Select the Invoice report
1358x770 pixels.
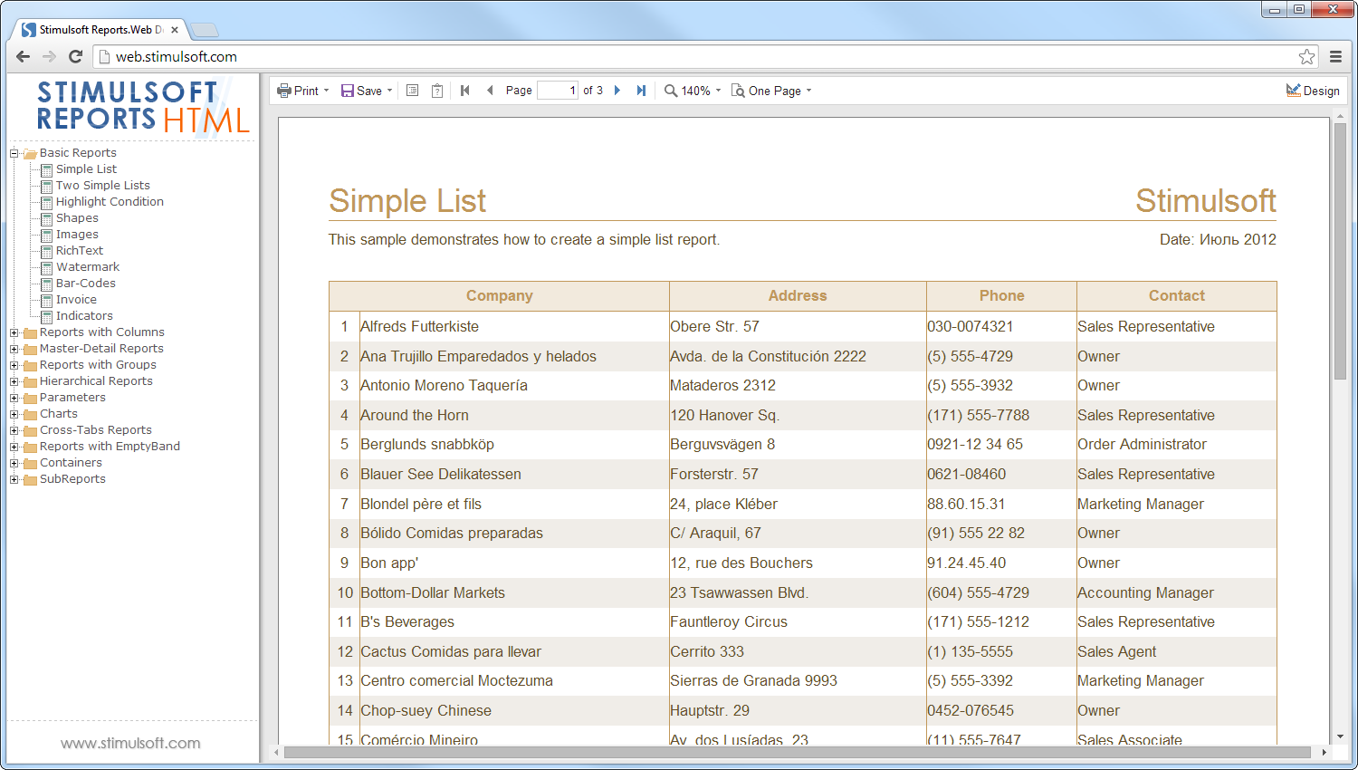[75, 299]
